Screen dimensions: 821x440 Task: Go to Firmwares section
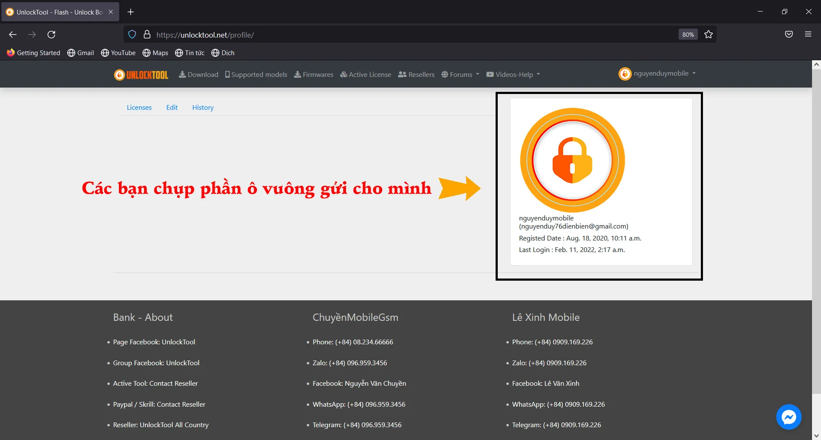pyautogui.click(x=313, y=74)
